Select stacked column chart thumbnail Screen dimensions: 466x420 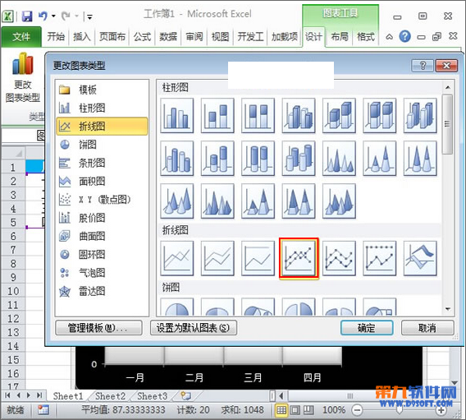click(x=217, y=116)
